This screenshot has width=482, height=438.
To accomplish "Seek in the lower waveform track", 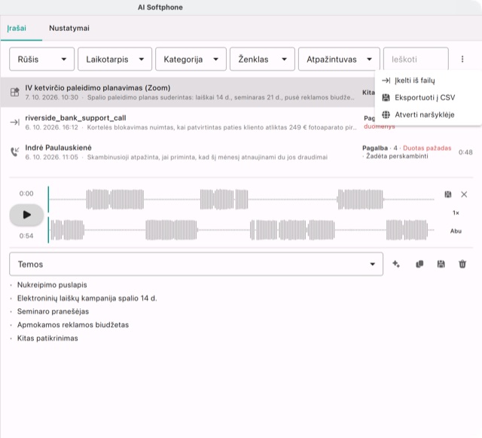I will pos(241,230).
